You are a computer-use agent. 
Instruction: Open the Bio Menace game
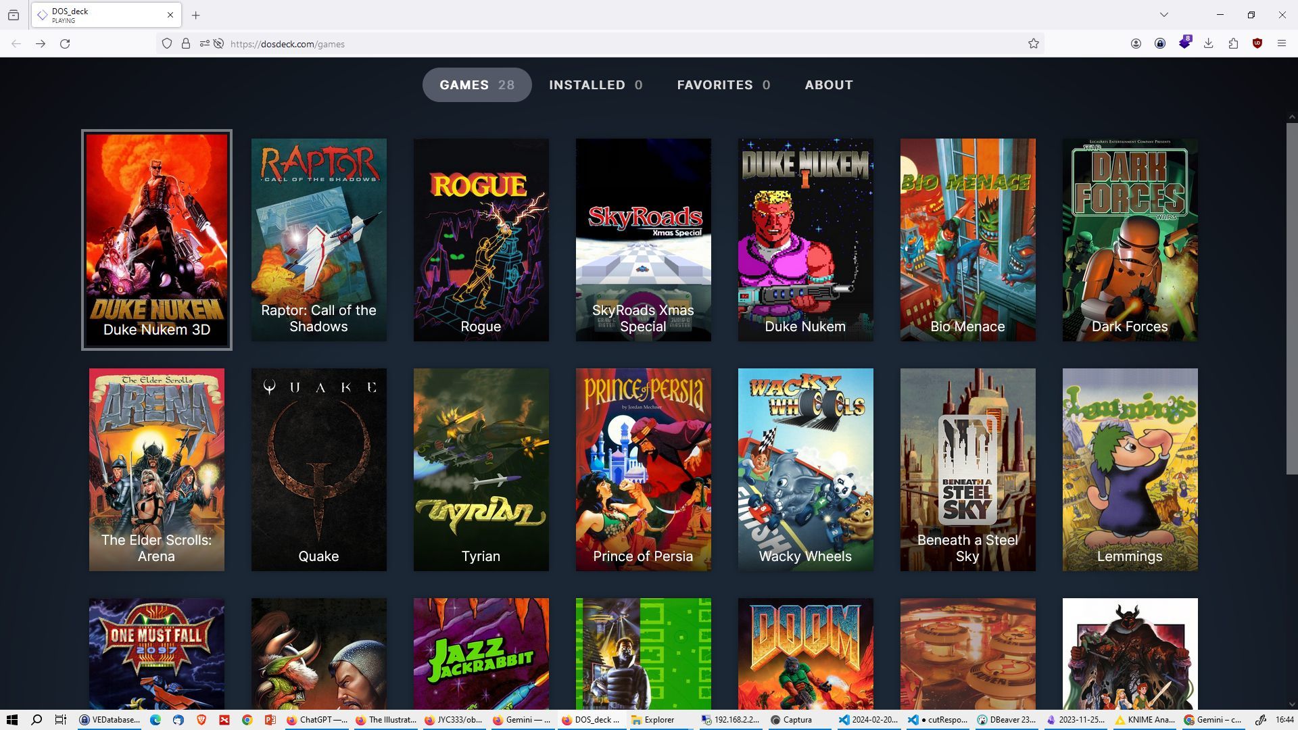968,240
